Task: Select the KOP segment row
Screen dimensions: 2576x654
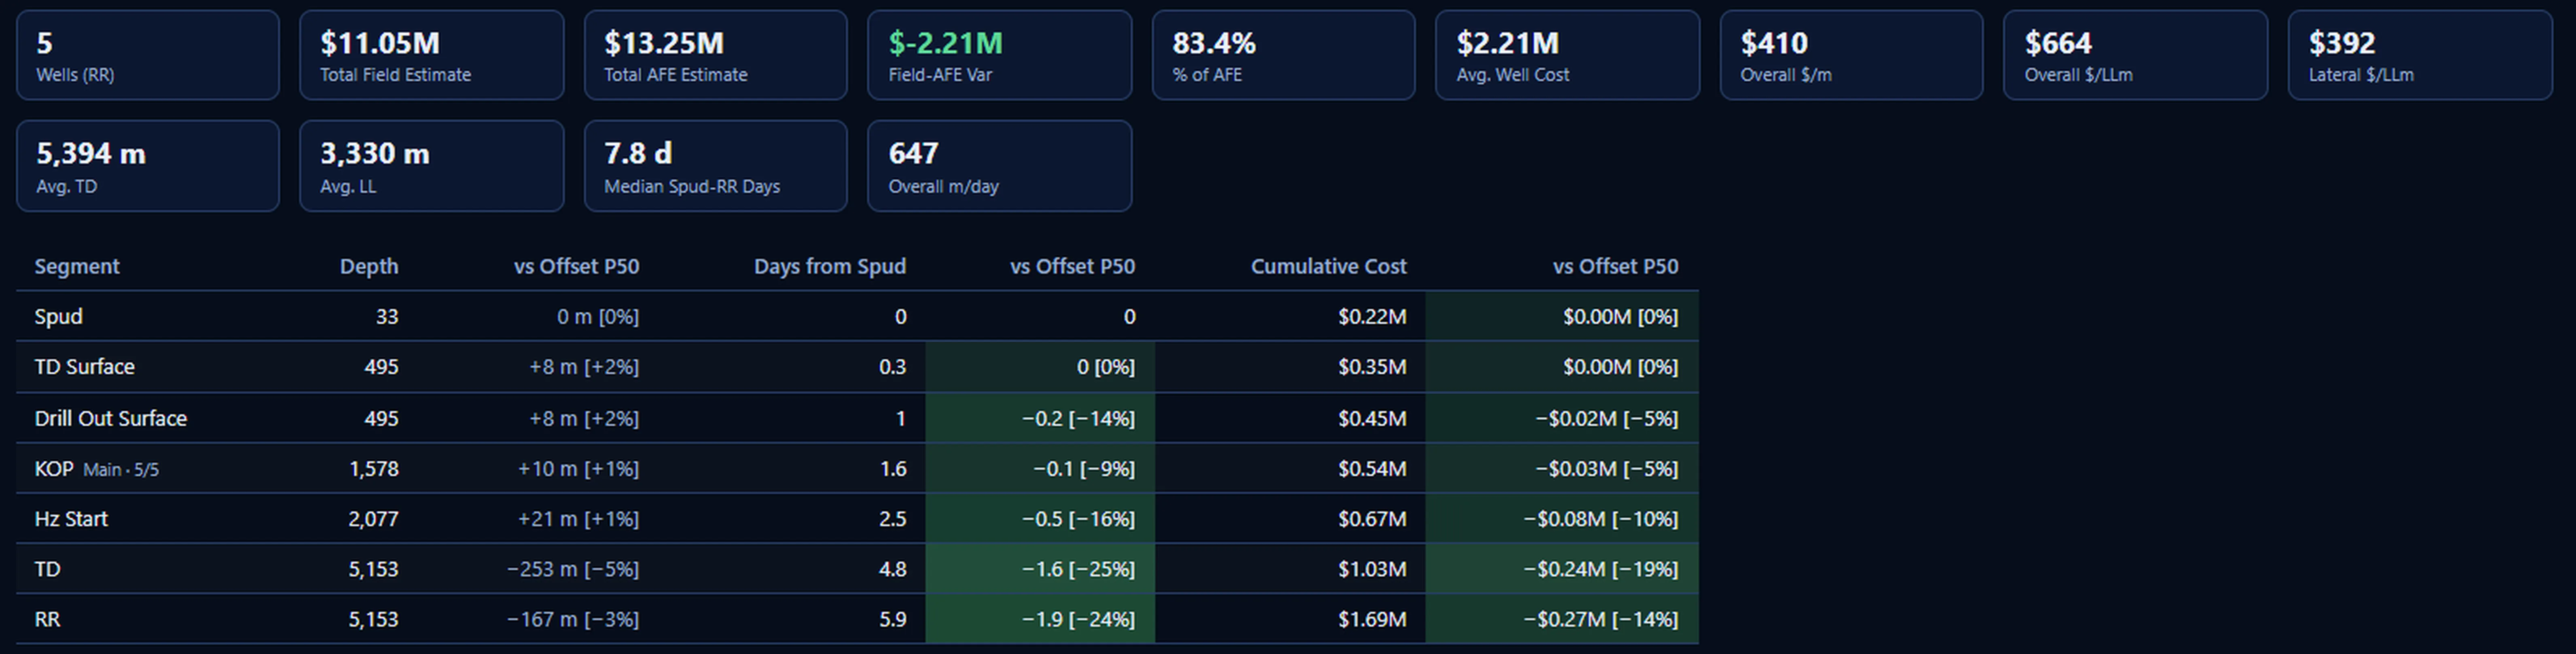Action: 857,468
